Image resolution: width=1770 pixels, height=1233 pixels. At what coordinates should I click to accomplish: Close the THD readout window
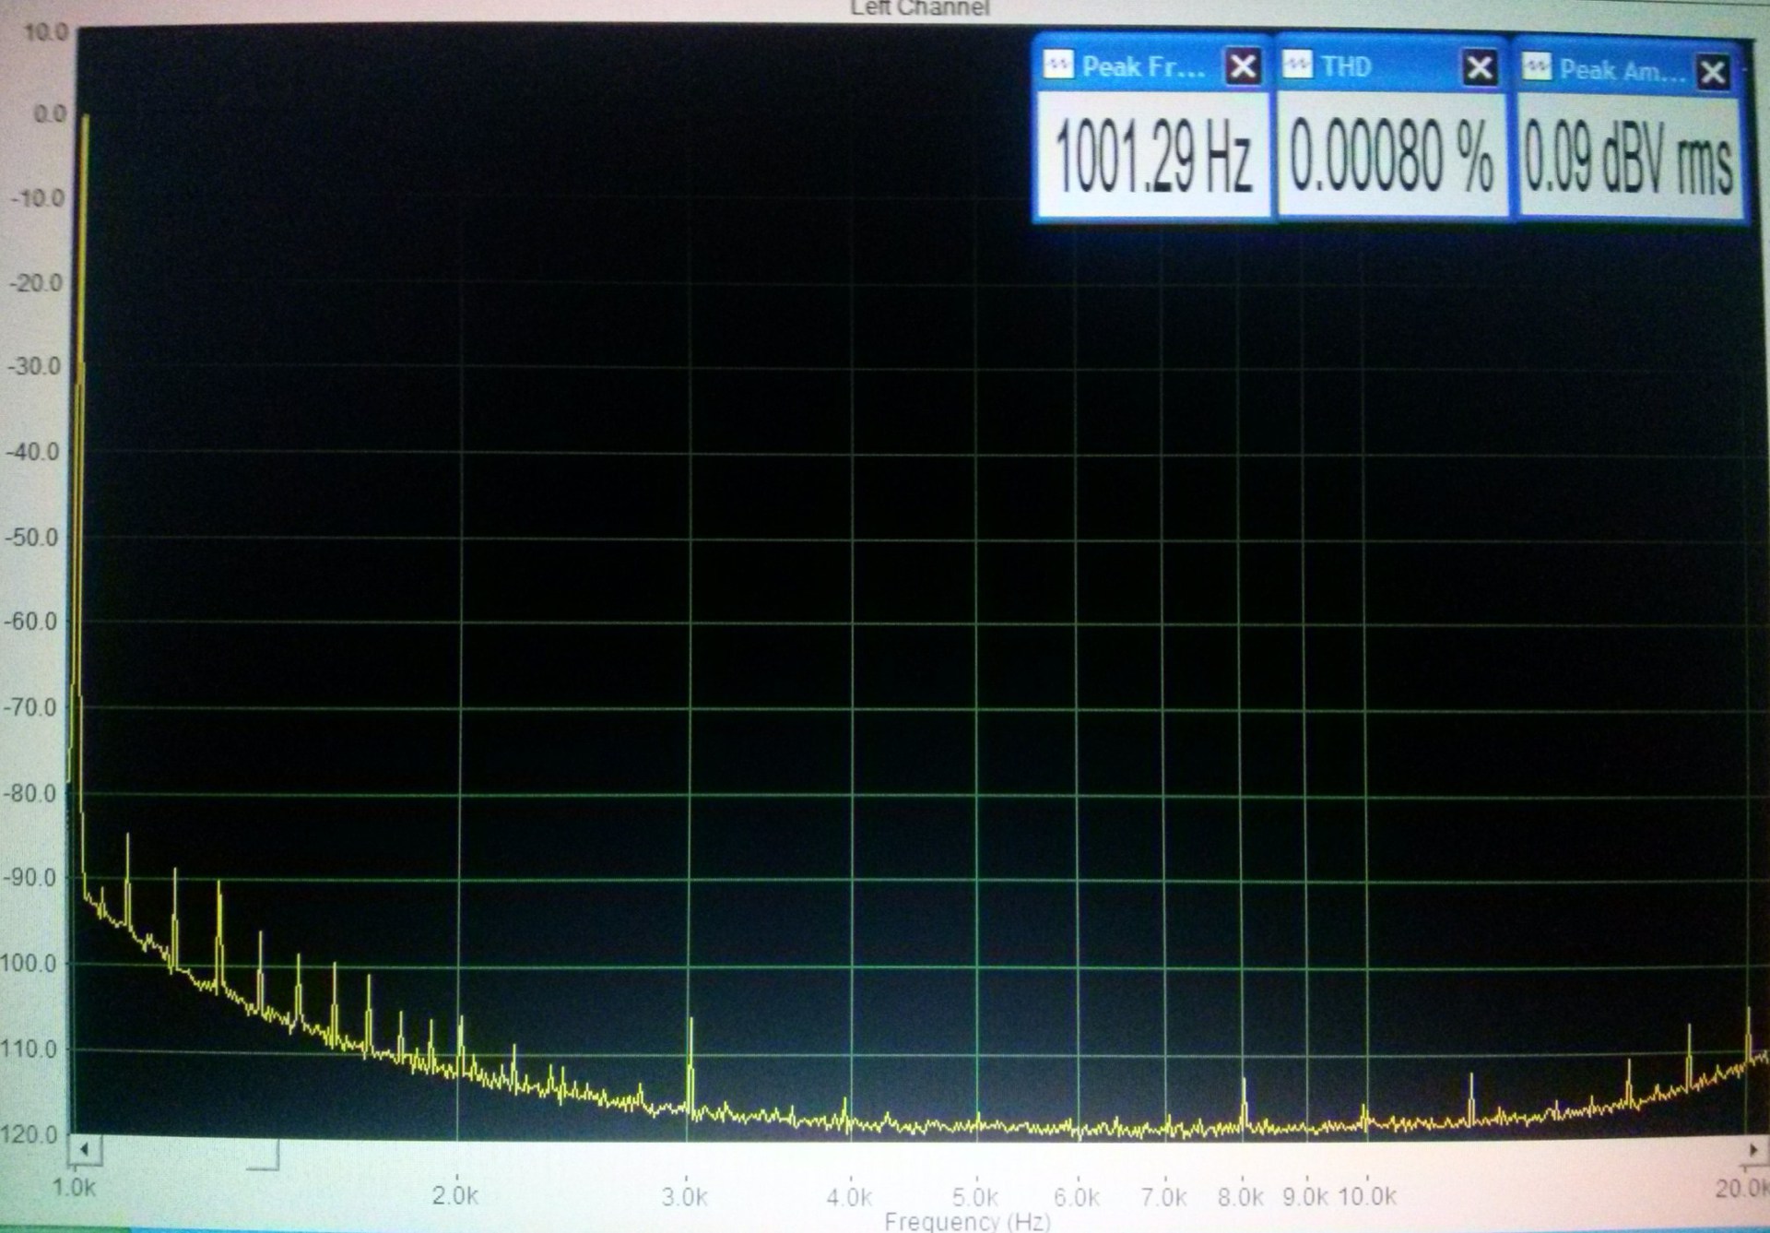(x=1479, y=67)
